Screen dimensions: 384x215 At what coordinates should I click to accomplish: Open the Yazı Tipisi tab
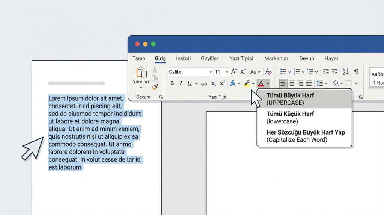coord(241,58)
